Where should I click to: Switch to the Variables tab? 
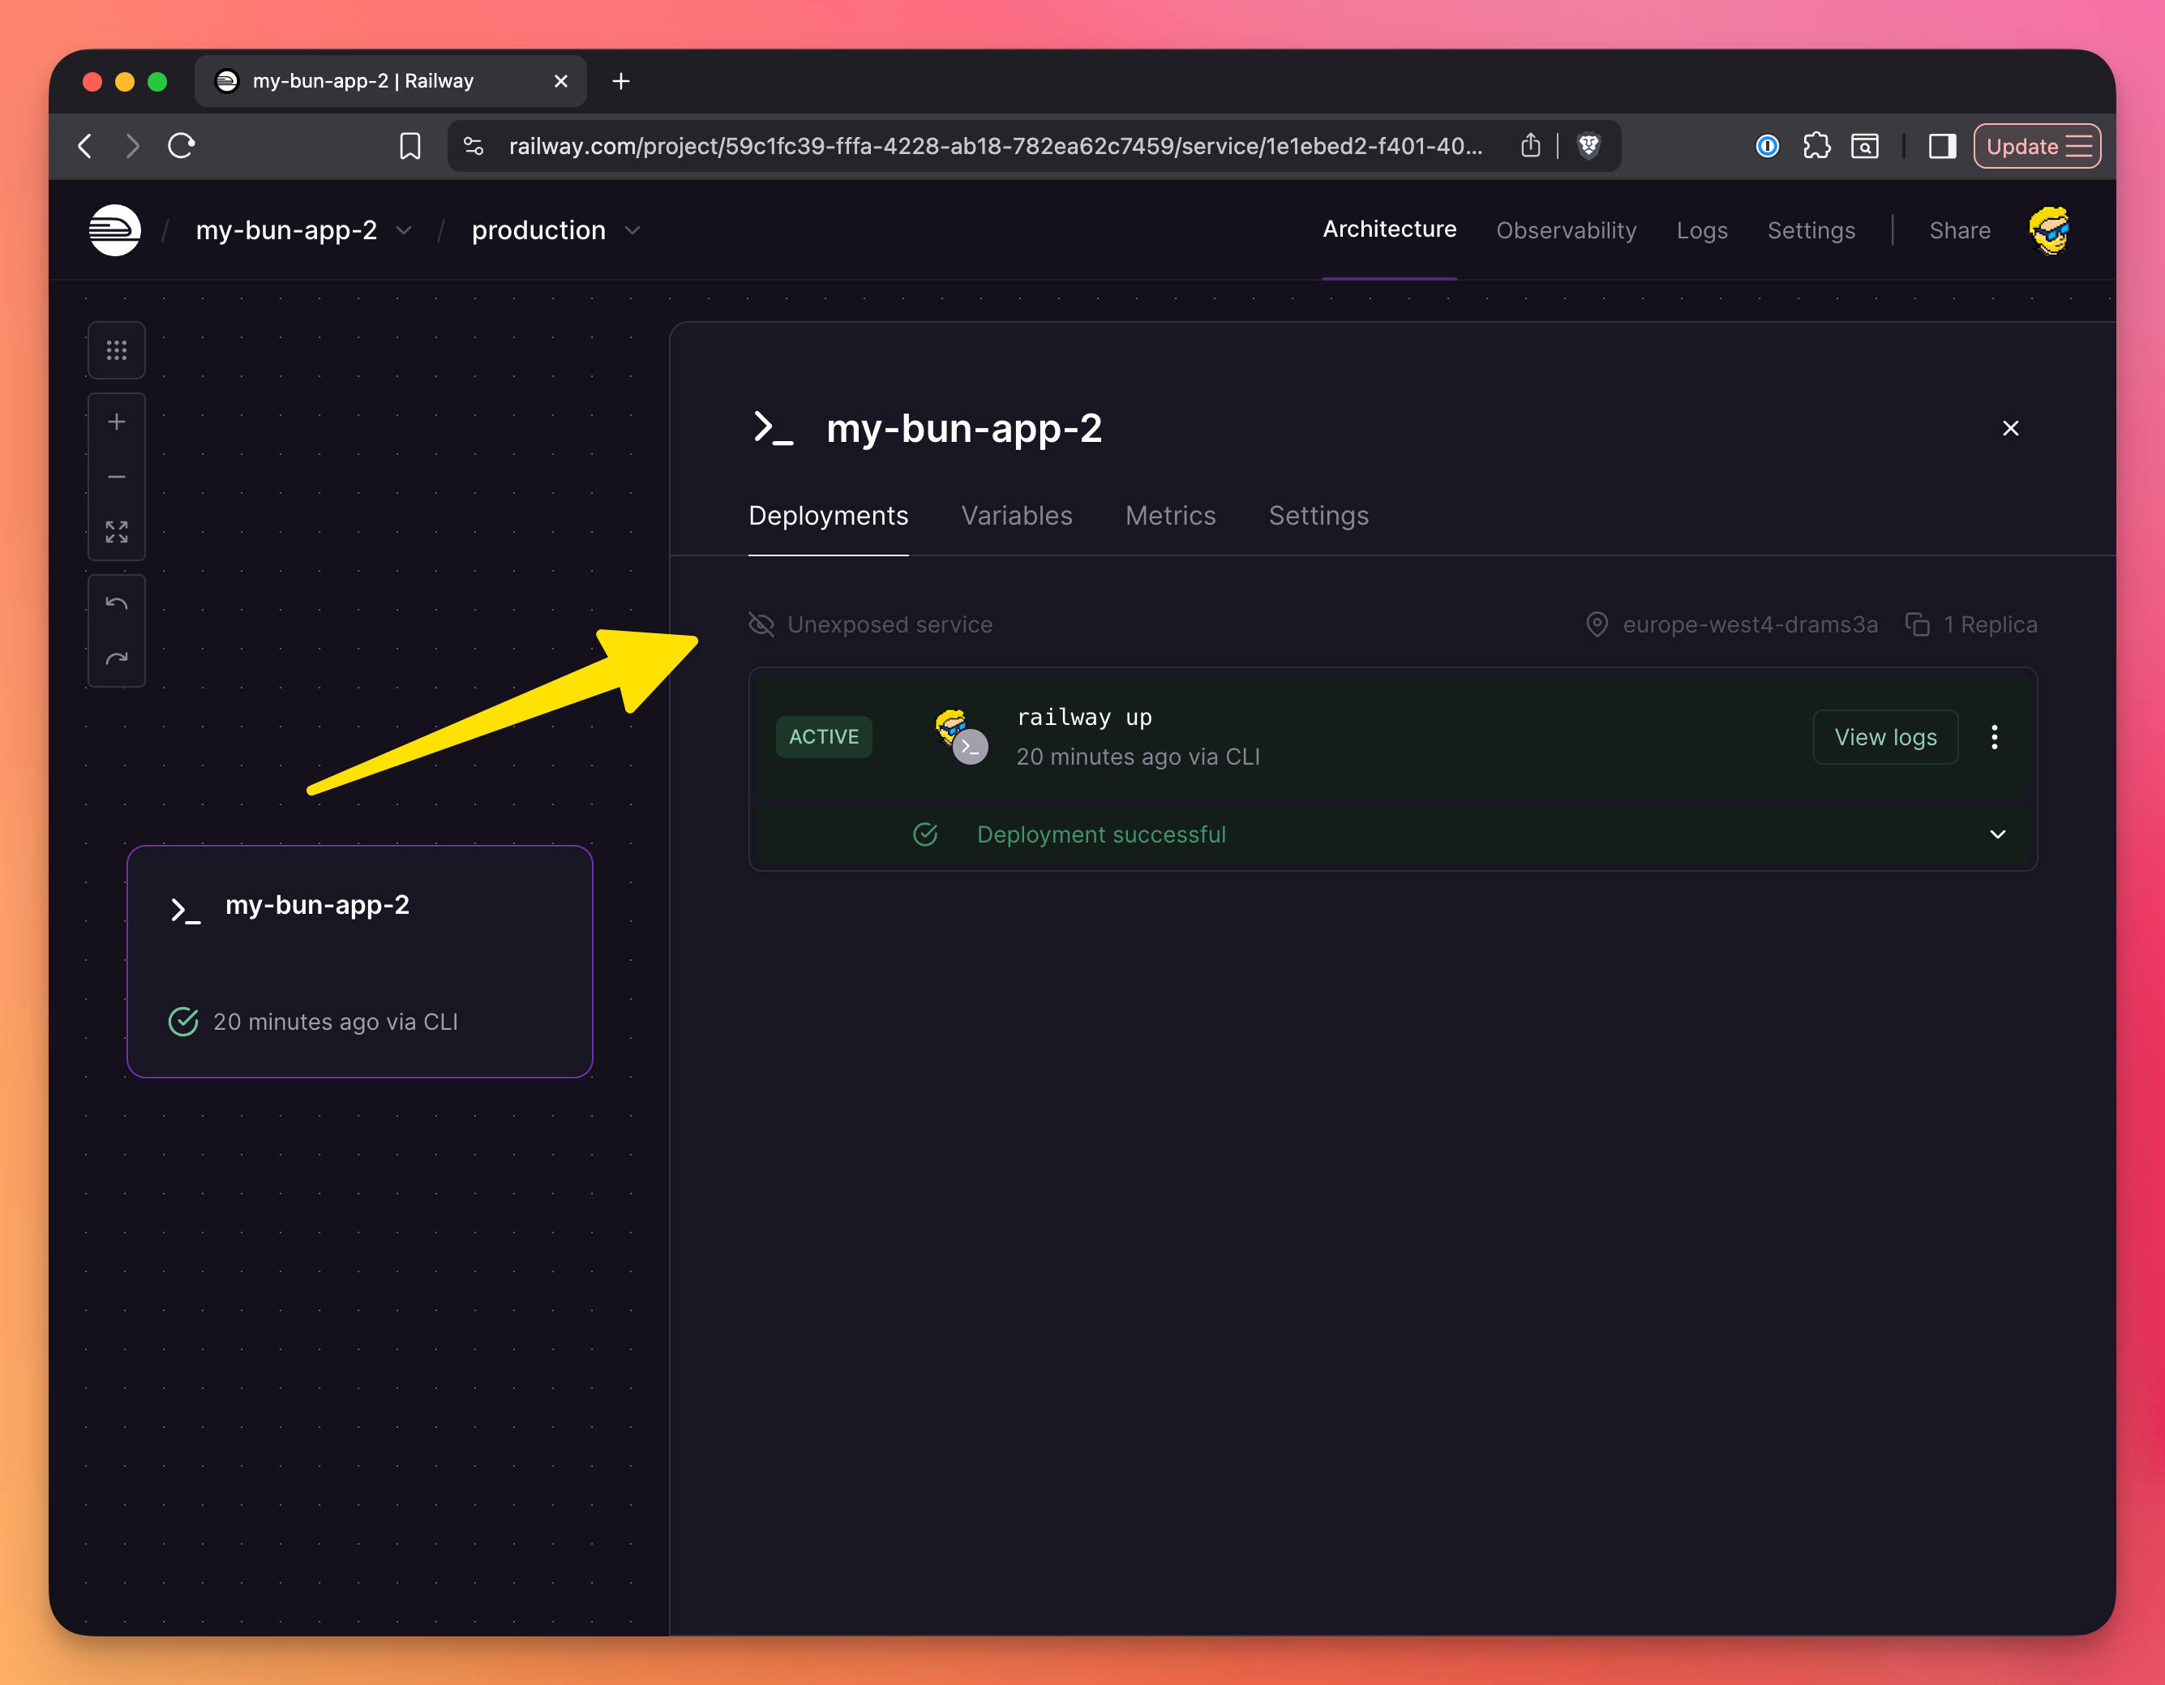pos(1016,516)
